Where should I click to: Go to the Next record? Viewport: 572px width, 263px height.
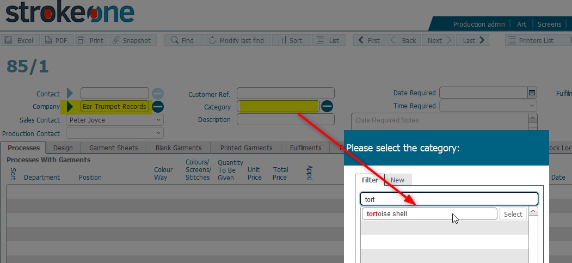click(440, 40)
